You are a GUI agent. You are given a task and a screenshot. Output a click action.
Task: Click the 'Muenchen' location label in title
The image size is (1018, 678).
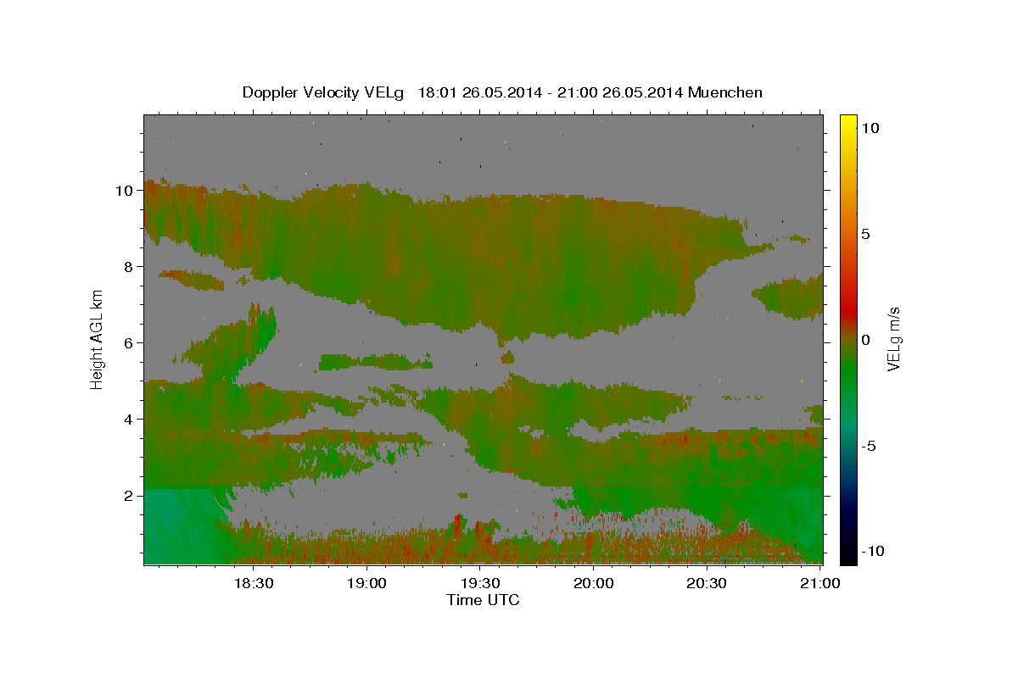click(x=725, y=92)
